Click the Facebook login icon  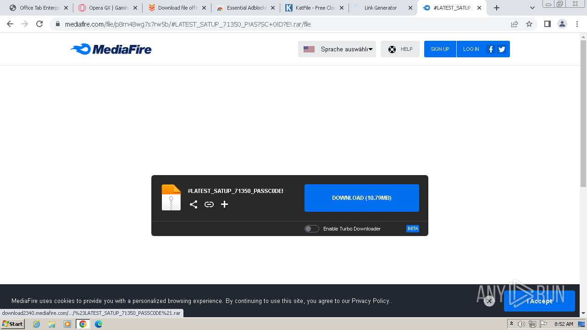[491, 49]
